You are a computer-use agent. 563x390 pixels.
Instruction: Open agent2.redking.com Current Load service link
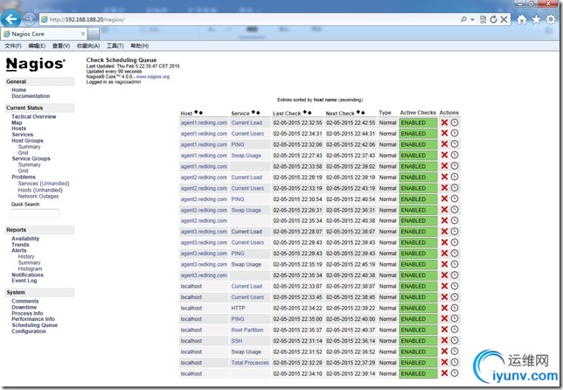[x=247, y=177]
